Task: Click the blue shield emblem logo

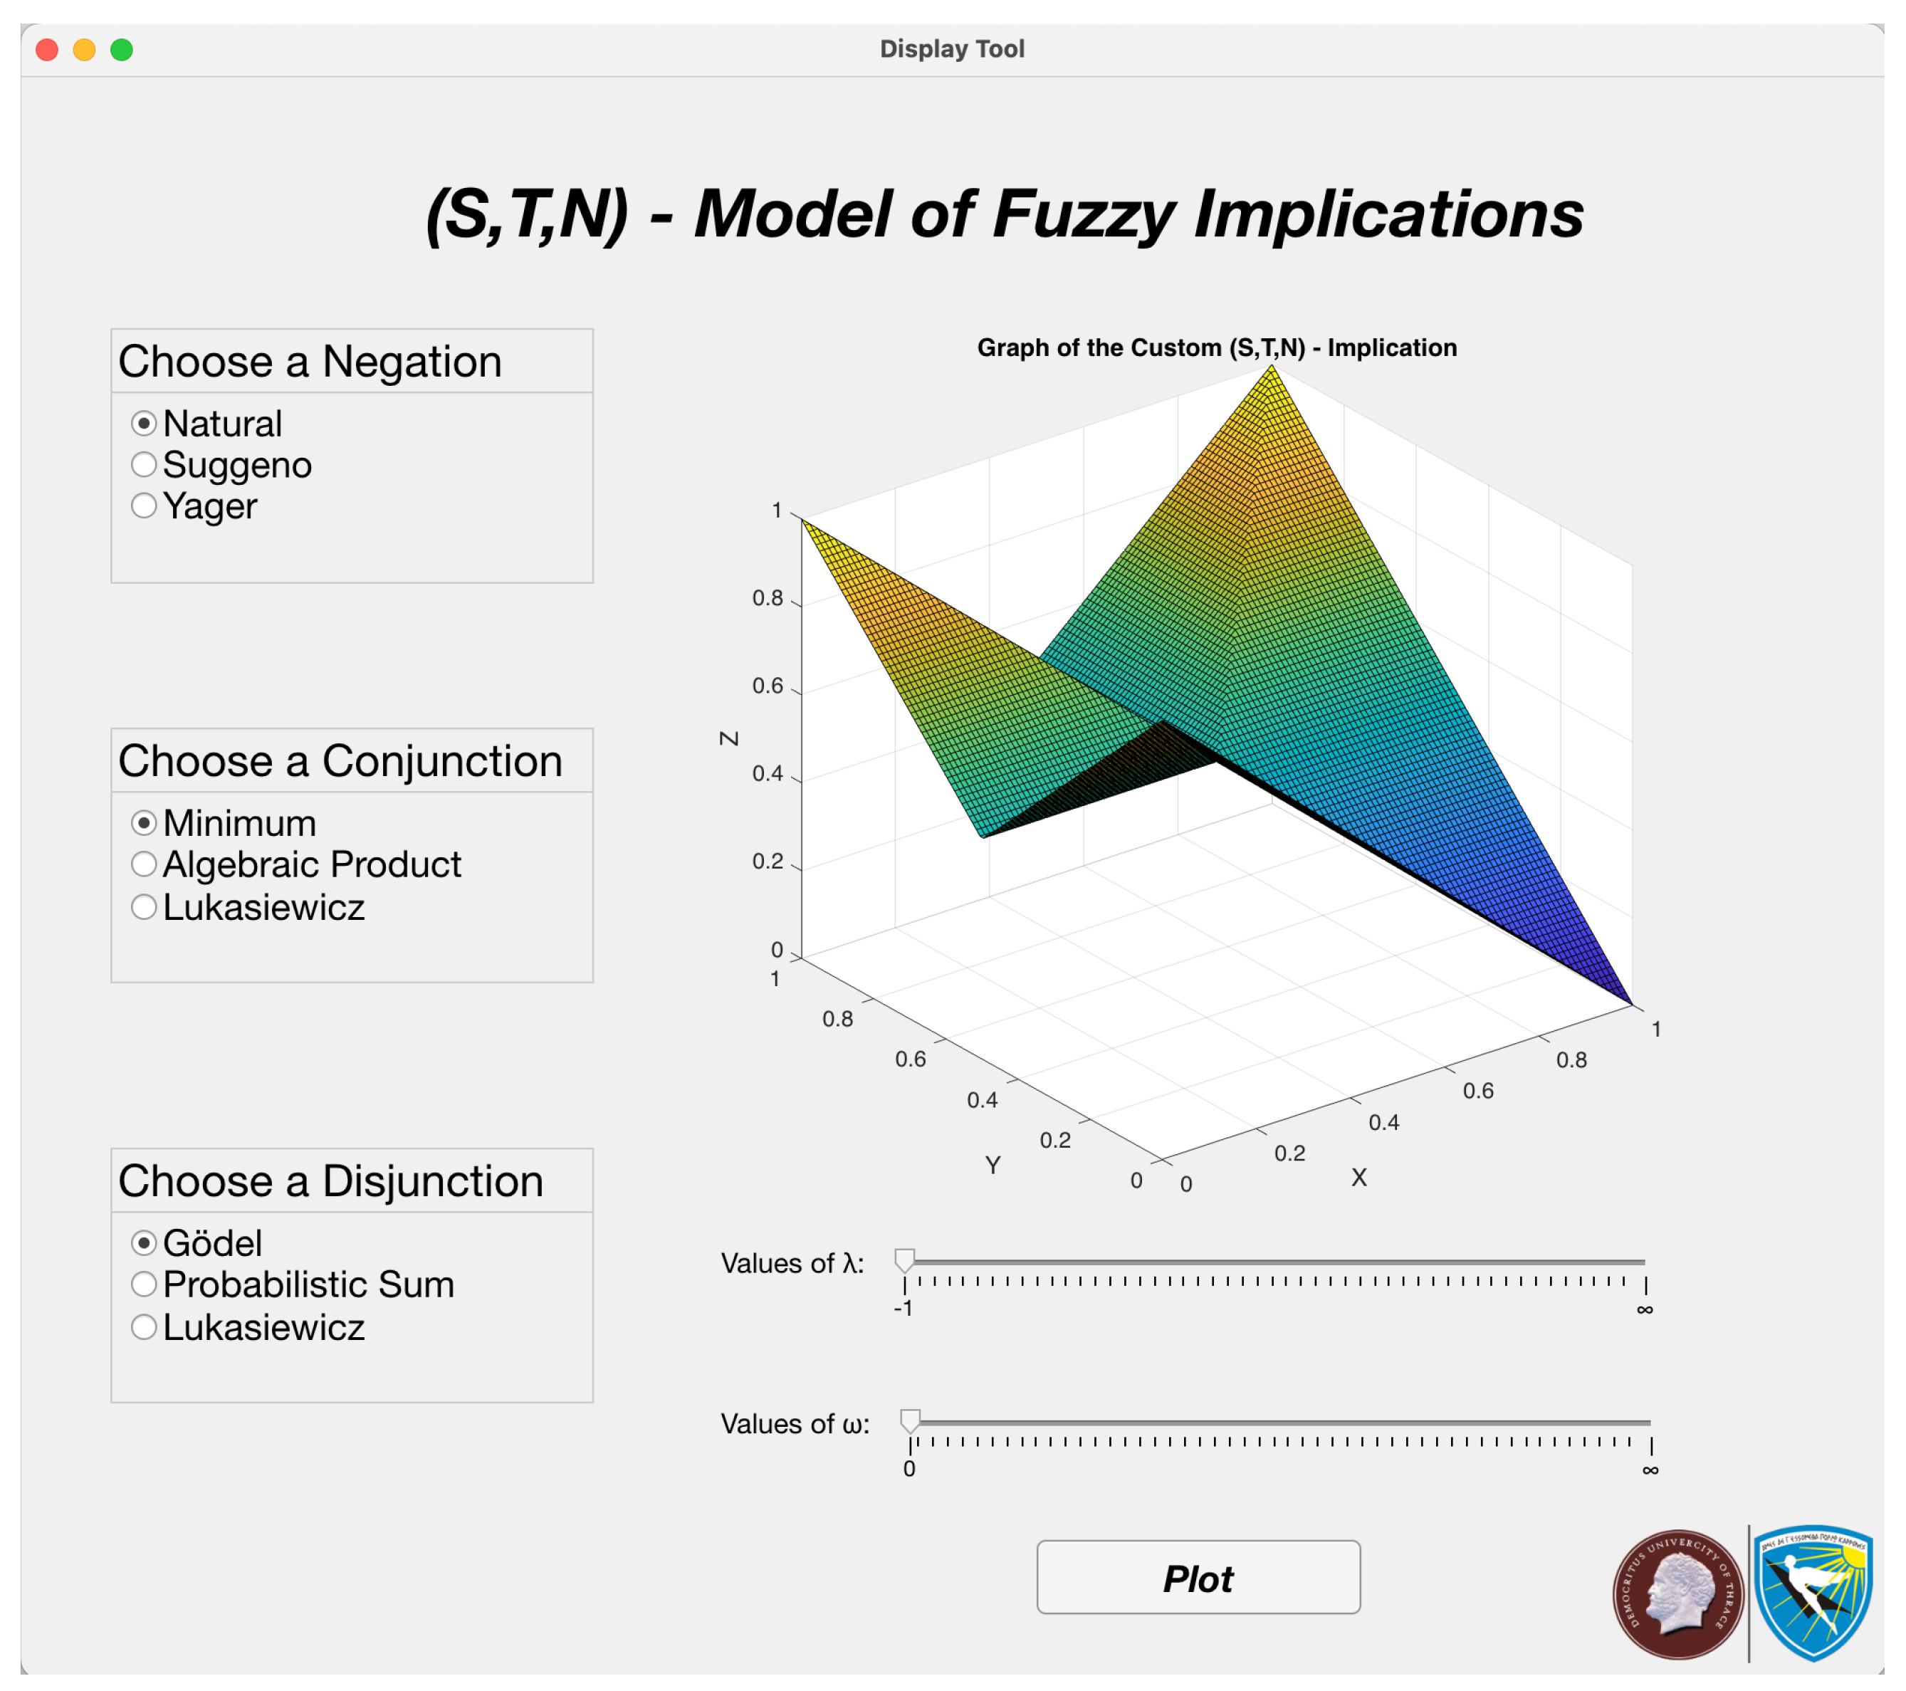Action: point(1813,1591)
